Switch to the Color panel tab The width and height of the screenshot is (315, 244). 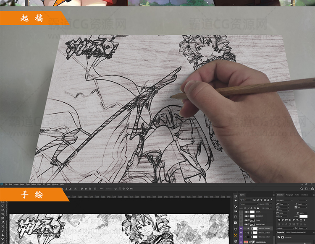(x=297, y=195)
